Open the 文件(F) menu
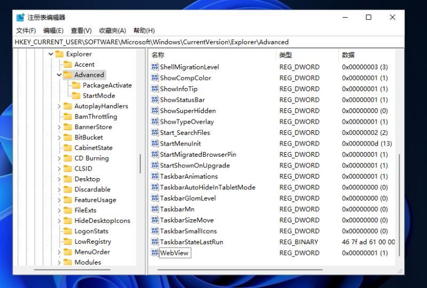 click(x=26, y=30)
